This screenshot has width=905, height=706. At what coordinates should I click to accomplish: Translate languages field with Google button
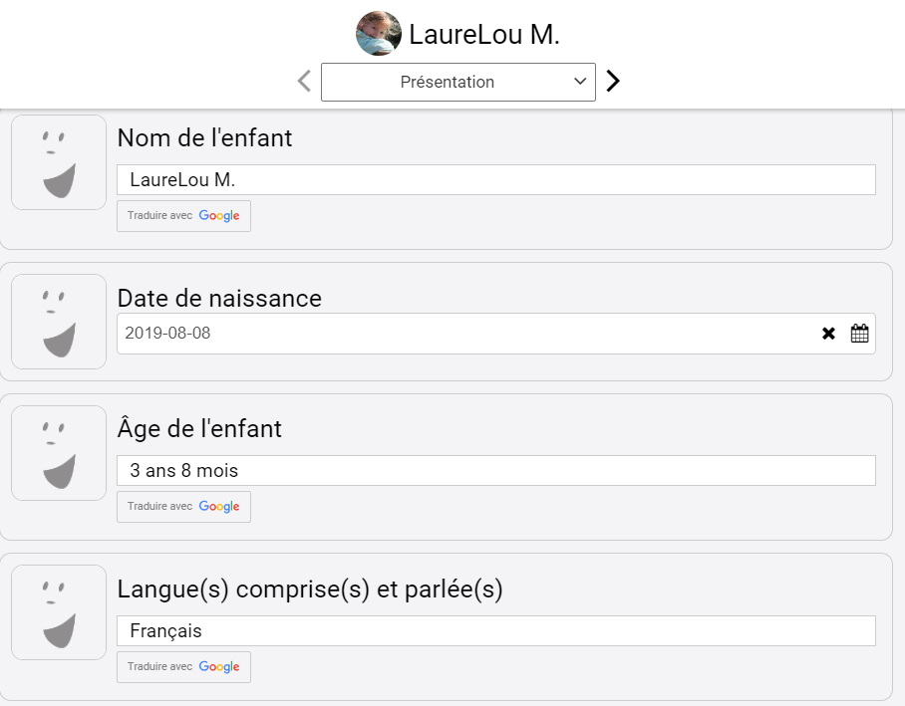coord(183,667)
